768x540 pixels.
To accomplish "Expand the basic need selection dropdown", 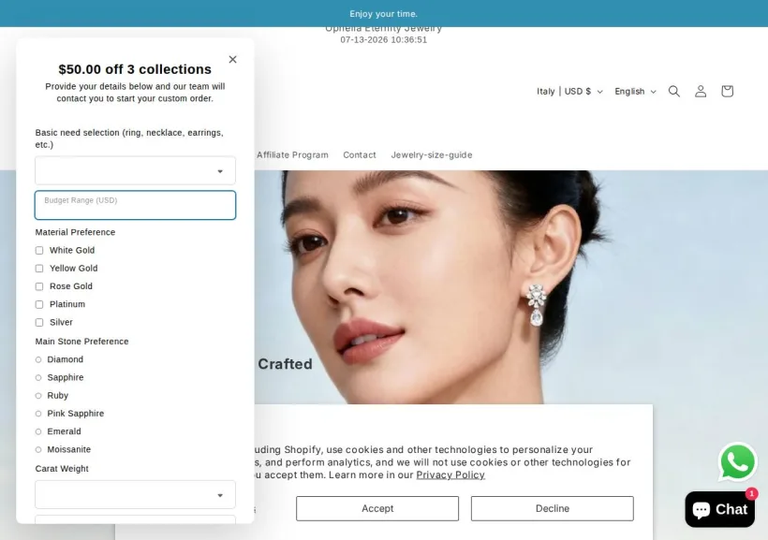I will 135,170.
